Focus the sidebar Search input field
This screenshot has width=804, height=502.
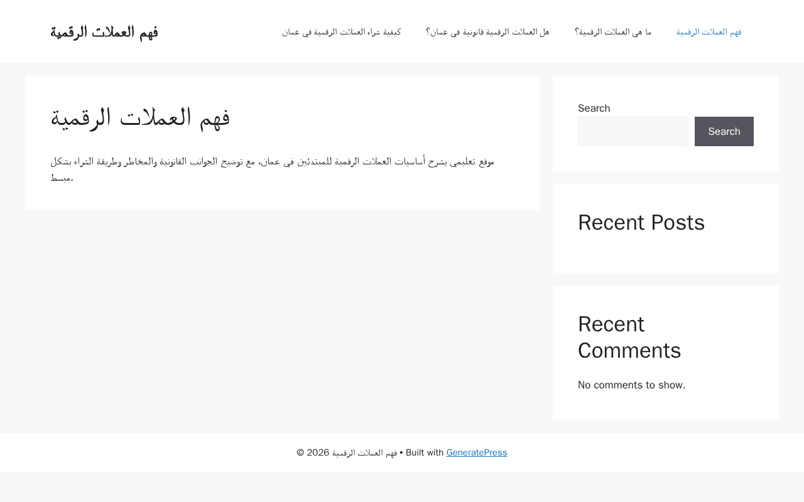[633, 132]
